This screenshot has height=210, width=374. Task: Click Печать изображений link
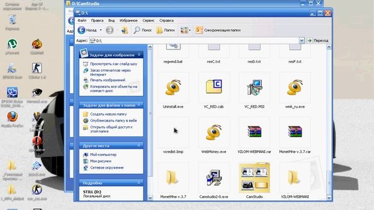coord(108,80)
